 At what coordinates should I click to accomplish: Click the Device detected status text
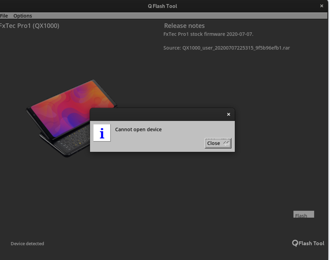pyautogui.click(x=27, y=243)
